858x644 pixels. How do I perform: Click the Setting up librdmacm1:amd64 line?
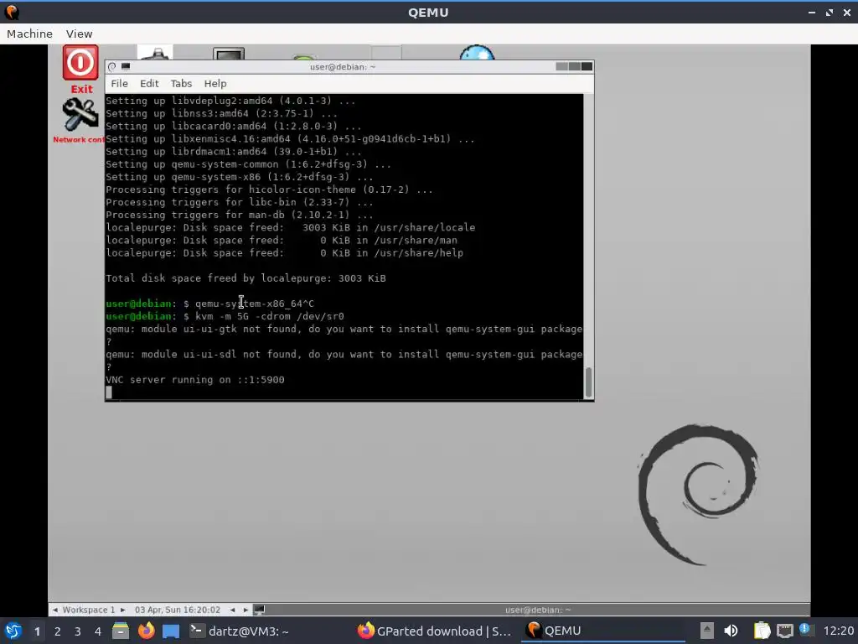pyautogui.click(x=233, y=152)
